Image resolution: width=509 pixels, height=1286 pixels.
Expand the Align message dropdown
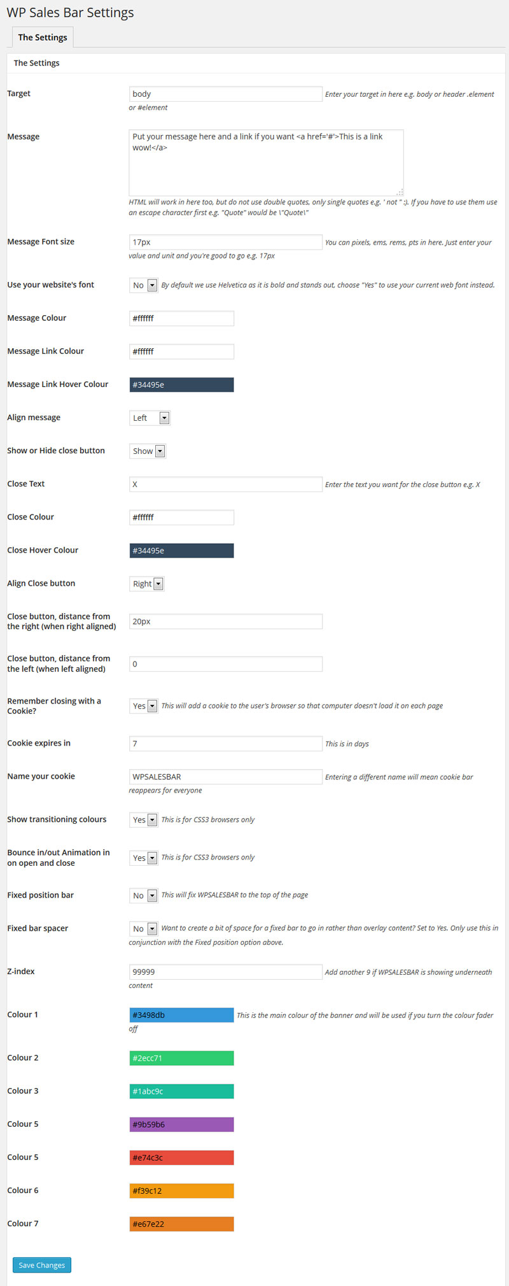click(150, 418)
